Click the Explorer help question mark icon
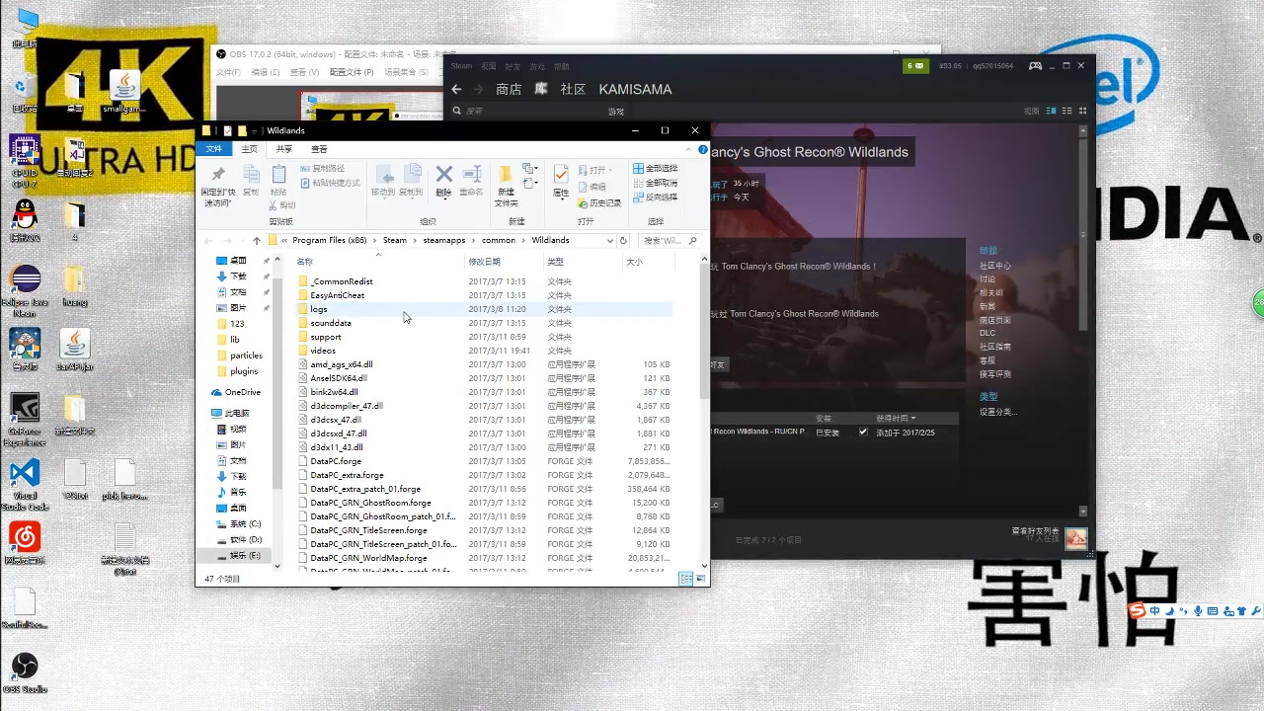 (x=704, y=150)
